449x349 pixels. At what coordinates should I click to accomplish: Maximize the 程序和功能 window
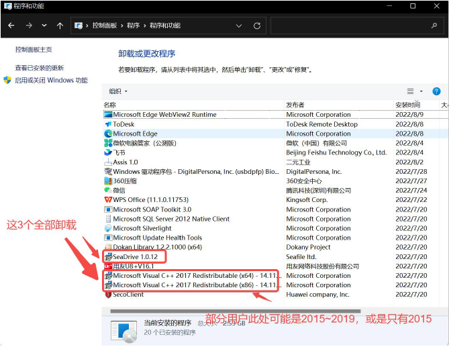tap(413, 6)
